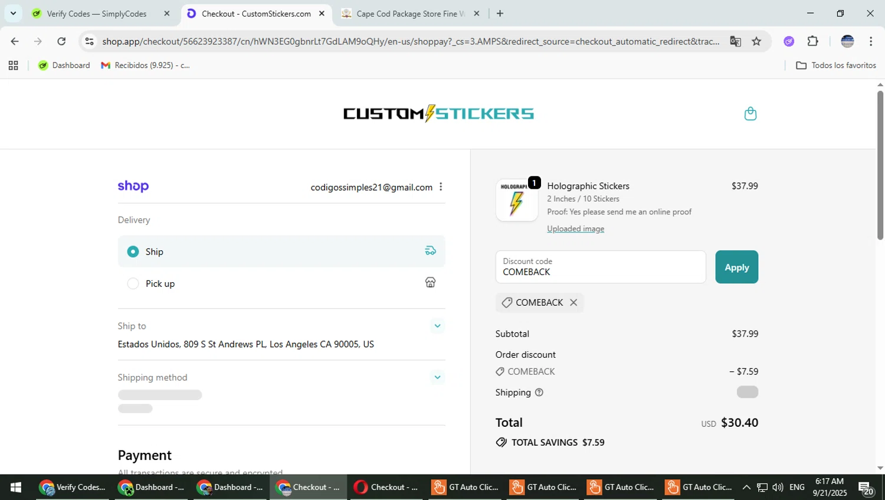Open the Dashboard bookmark
Screen dimensions: 885x500
click(64, 66)
